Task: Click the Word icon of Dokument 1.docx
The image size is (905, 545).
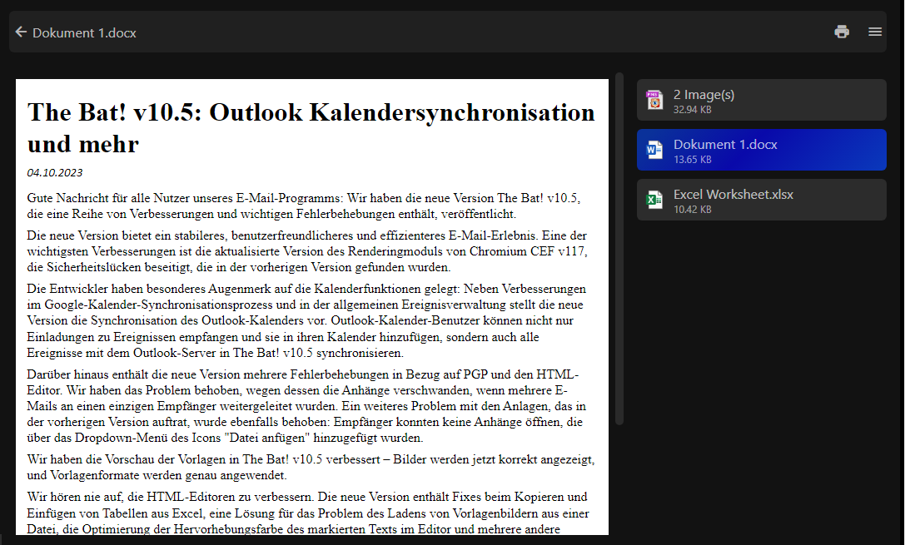Action: (x=654, y=150)
